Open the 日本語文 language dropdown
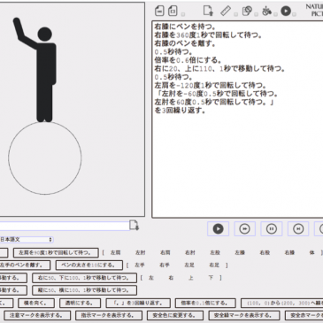323x323 pixels. point(27,240)
